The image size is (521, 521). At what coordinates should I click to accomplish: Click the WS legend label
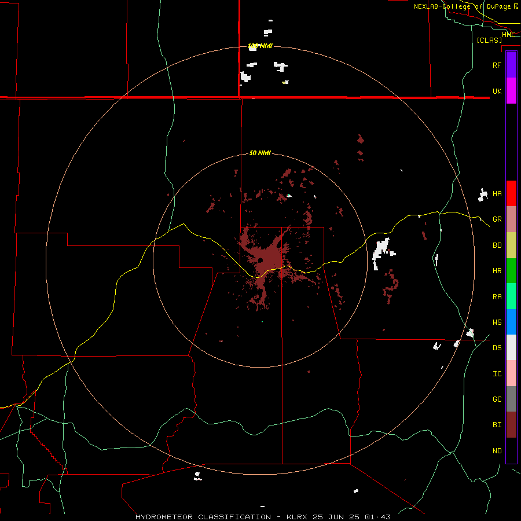pos(497,322)
